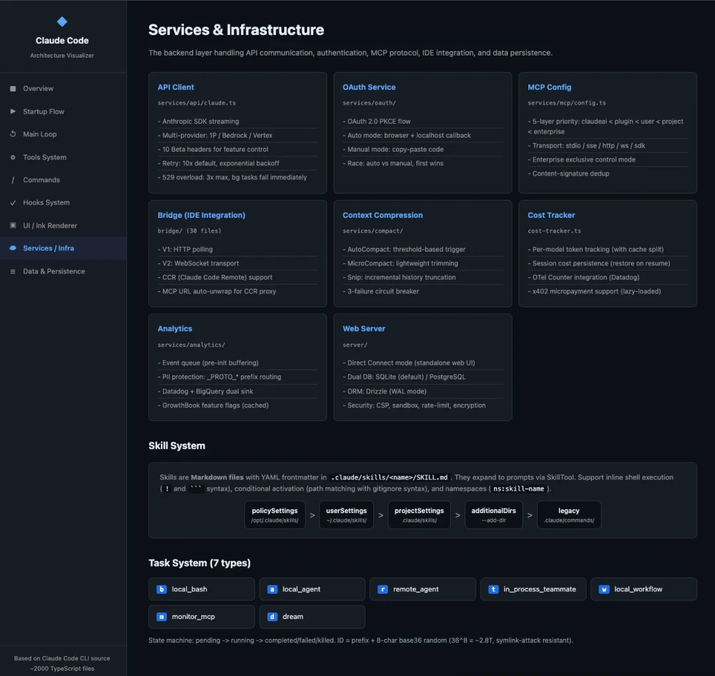This screenshot has height=676, width=715.
Task: Click the dream task type label
Action: [x=293, y=616]
